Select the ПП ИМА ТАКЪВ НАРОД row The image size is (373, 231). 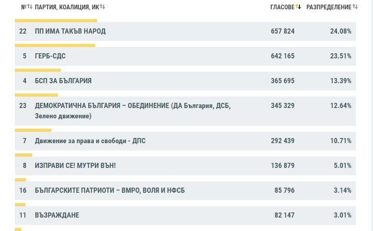(185, 32)
